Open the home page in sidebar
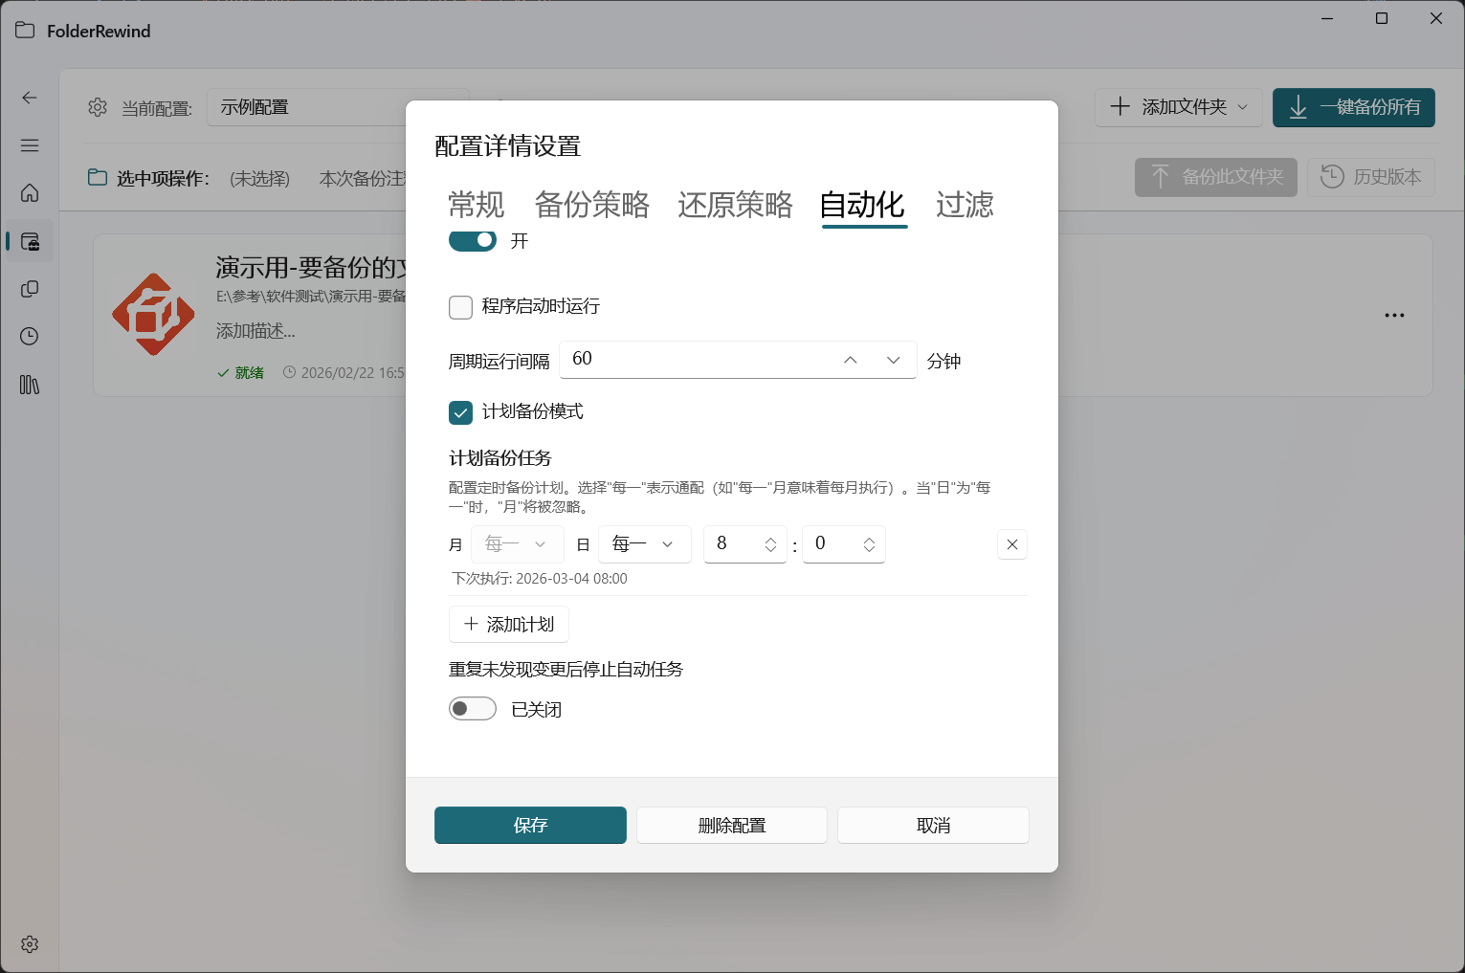The image size is (1465, 973). pyautogui.click(x=30, y=192)
